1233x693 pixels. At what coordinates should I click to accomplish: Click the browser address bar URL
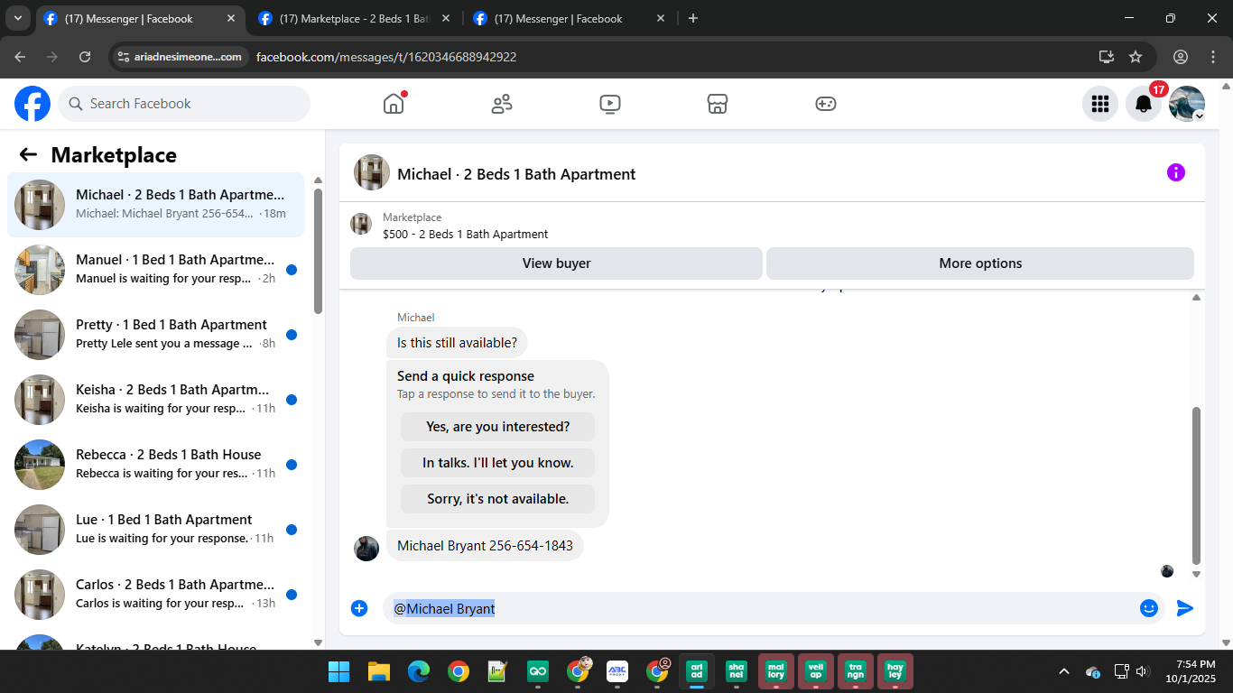click(x=386, y=57)
